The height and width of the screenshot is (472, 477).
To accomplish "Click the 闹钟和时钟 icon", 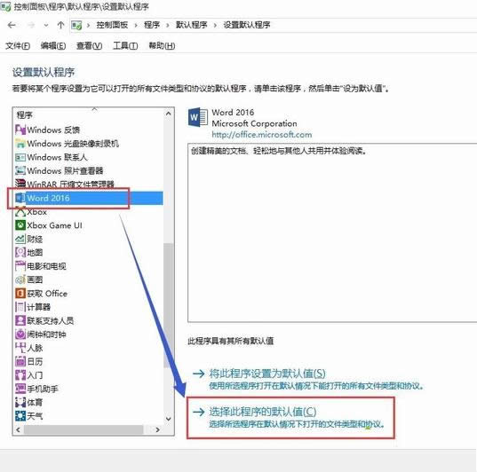I will coord(20,334).
